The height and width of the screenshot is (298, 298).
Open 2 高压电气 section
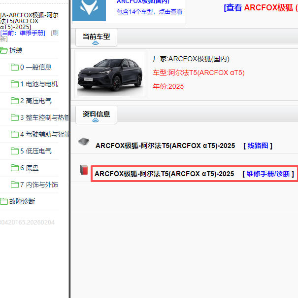(36, 101)
